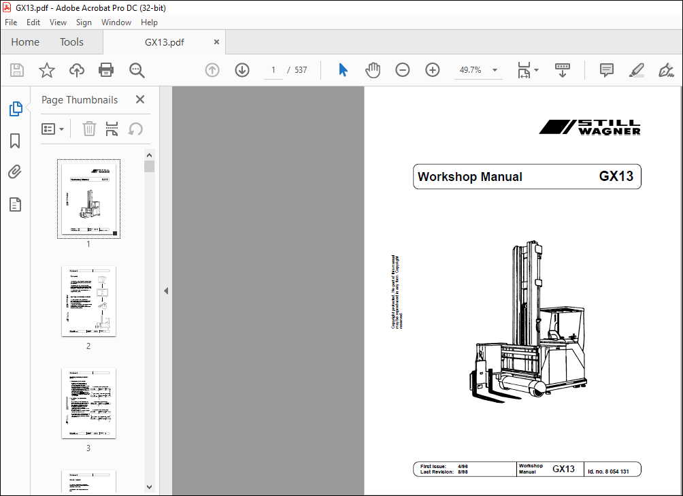This screenshot has height=496, width=683.
Task: Click the 49.7% zoom value field
Action: pyautogui.click(x=471, y=70)
